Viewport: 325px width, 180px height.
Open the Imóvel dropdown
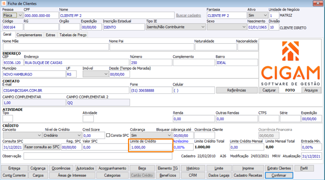click(95, 74)
